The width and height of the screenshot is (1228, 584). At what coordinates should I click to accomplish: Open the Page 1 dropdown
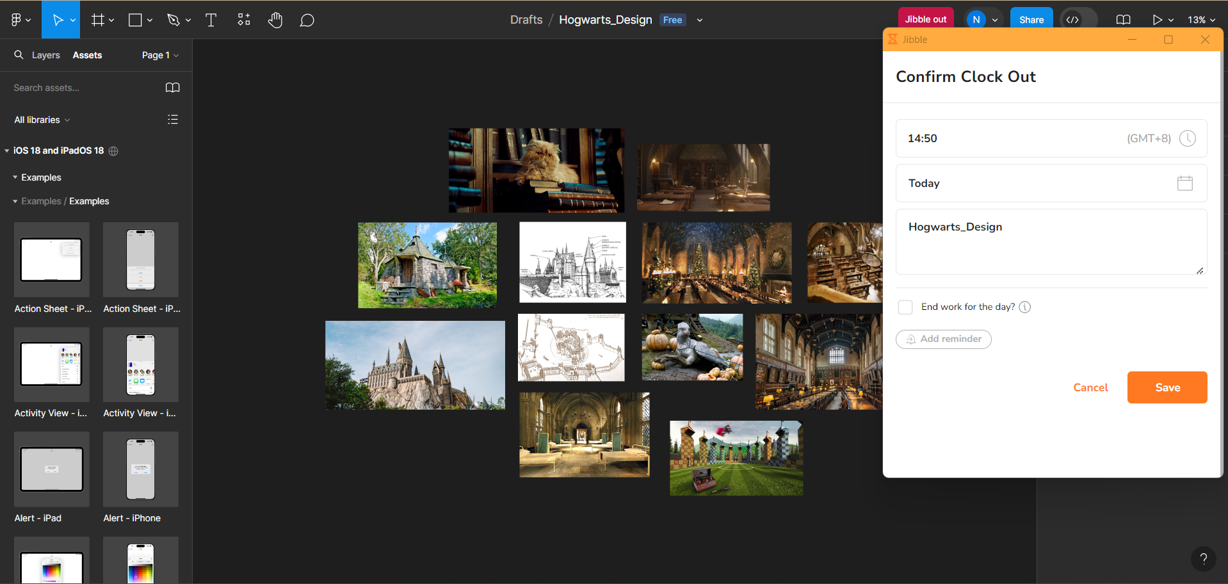tap(160, 55)
